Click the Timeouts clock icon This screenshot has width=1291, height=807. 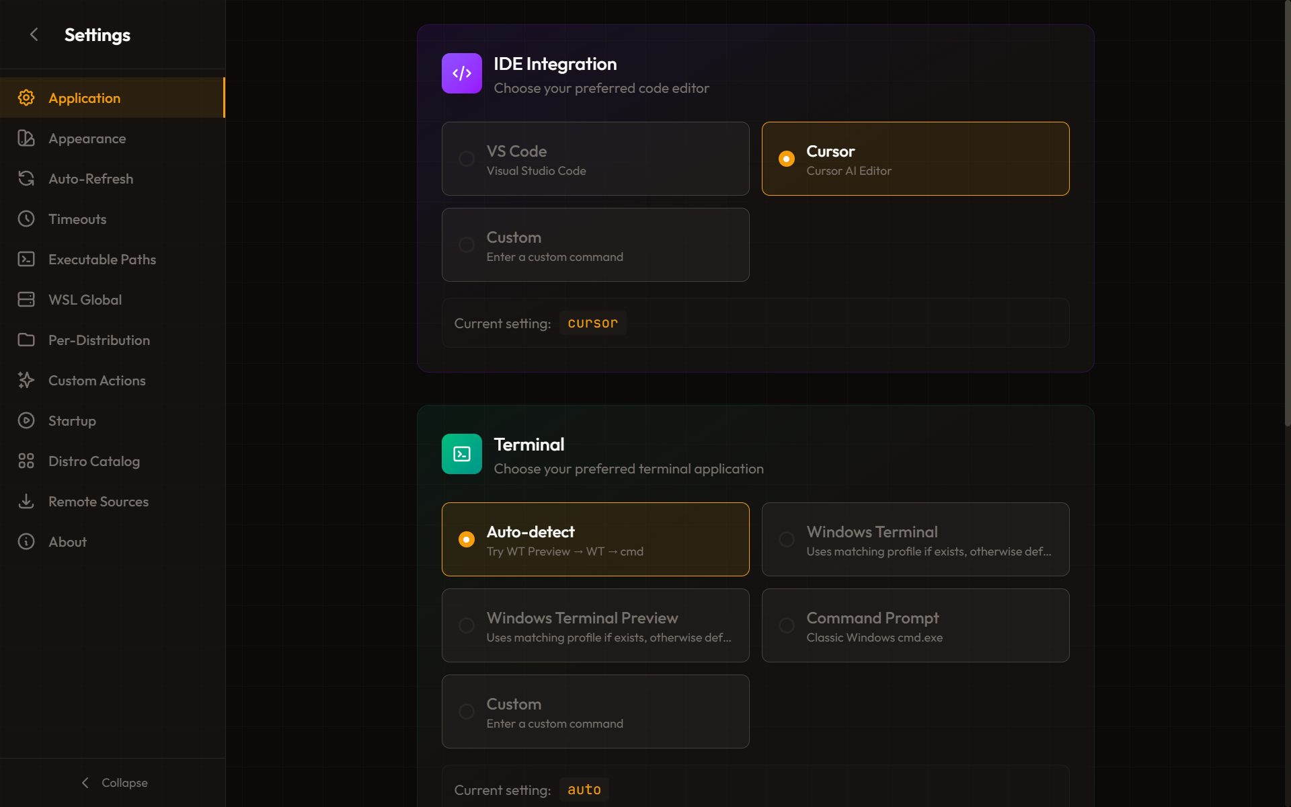tap(26, 219)
